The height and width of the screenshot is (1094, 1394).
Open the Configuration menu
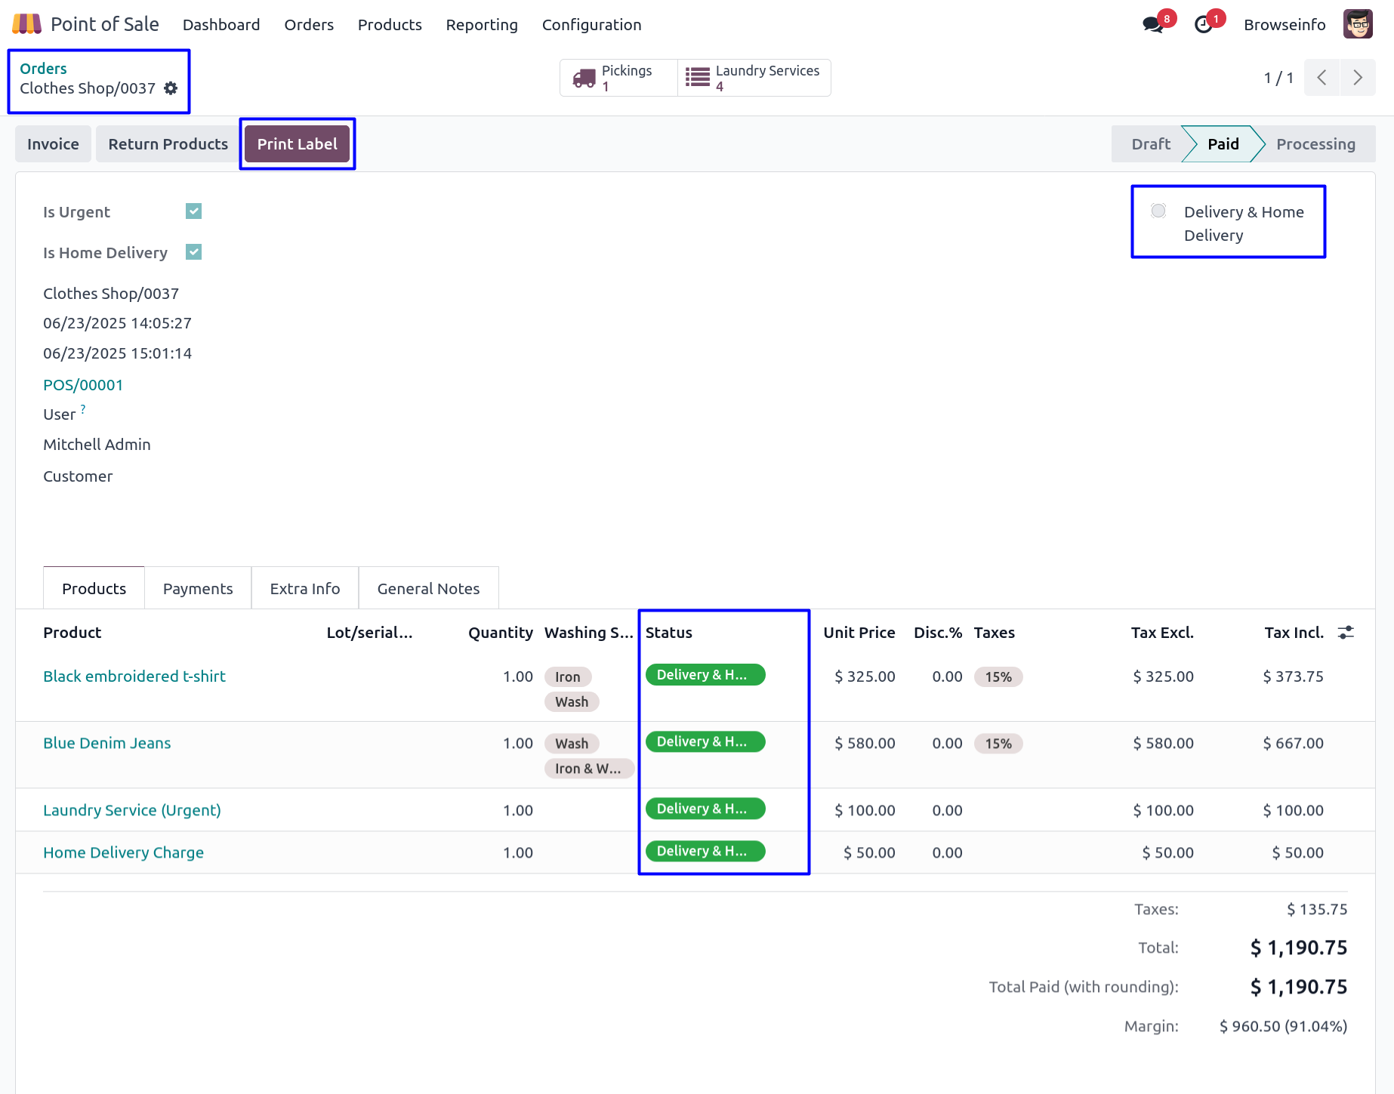click(x=591, y=25)
